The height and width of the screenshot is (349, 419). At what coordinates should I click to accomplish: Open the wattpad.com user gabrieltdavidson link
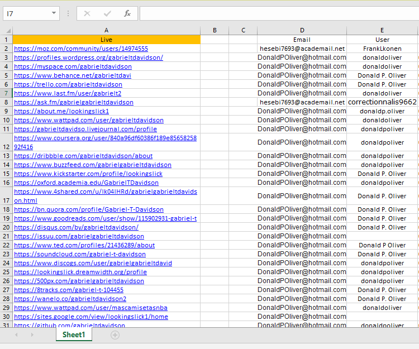[x=89, y=120]
